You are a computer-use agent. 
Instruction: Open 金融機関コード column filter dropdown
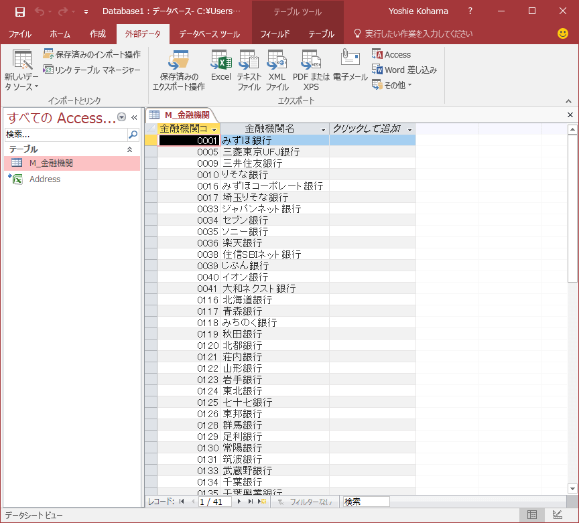(x=214, y=129)
